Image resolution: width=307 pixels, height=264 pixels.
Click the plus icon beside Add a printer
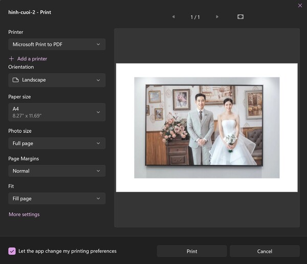pos(12,59)
